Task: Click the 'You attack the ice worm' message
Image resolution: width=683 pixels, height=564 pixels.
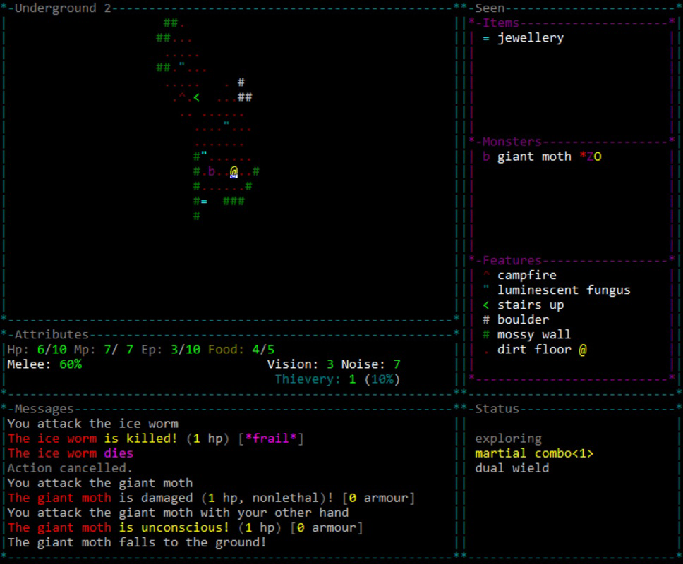Action: [92, 424]
